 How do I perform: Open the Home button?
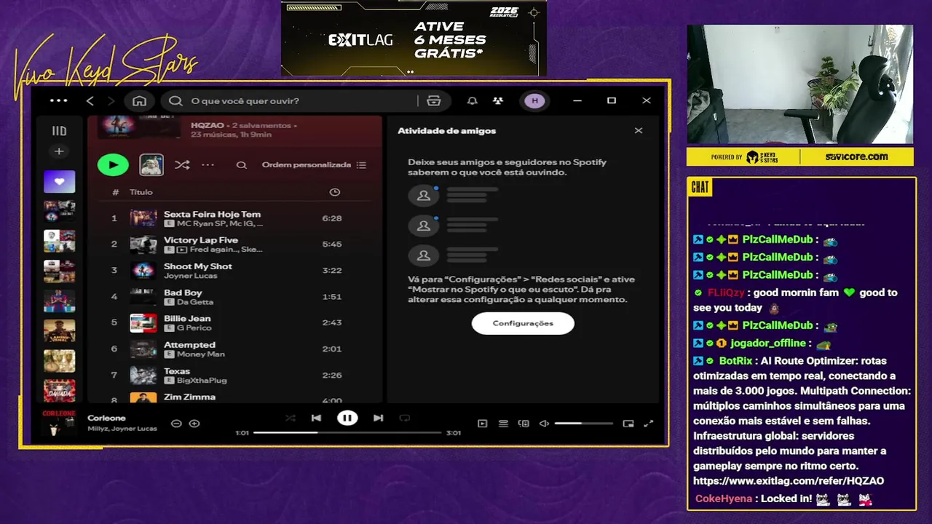[x=139, y=100]
